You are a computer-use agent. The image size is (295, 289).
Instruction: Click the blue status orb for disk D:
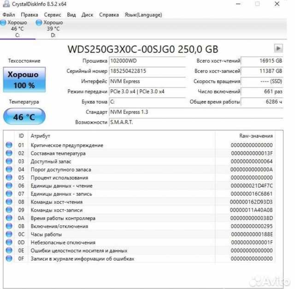(x=39, y=23)
